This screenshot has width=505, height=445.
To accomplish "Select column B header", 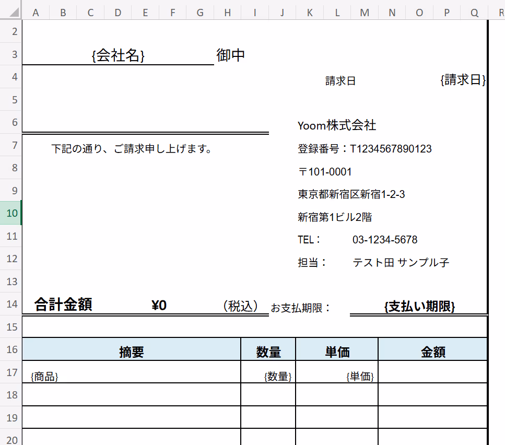I will click(x=63, y=13).
